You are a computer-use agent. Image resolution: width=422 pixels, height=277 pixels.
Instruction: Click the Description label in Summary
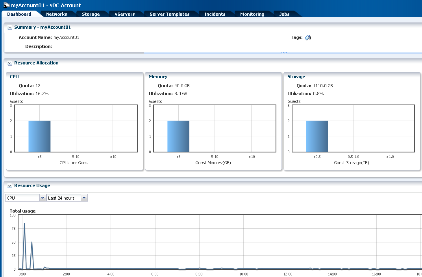tap(39, 46)
